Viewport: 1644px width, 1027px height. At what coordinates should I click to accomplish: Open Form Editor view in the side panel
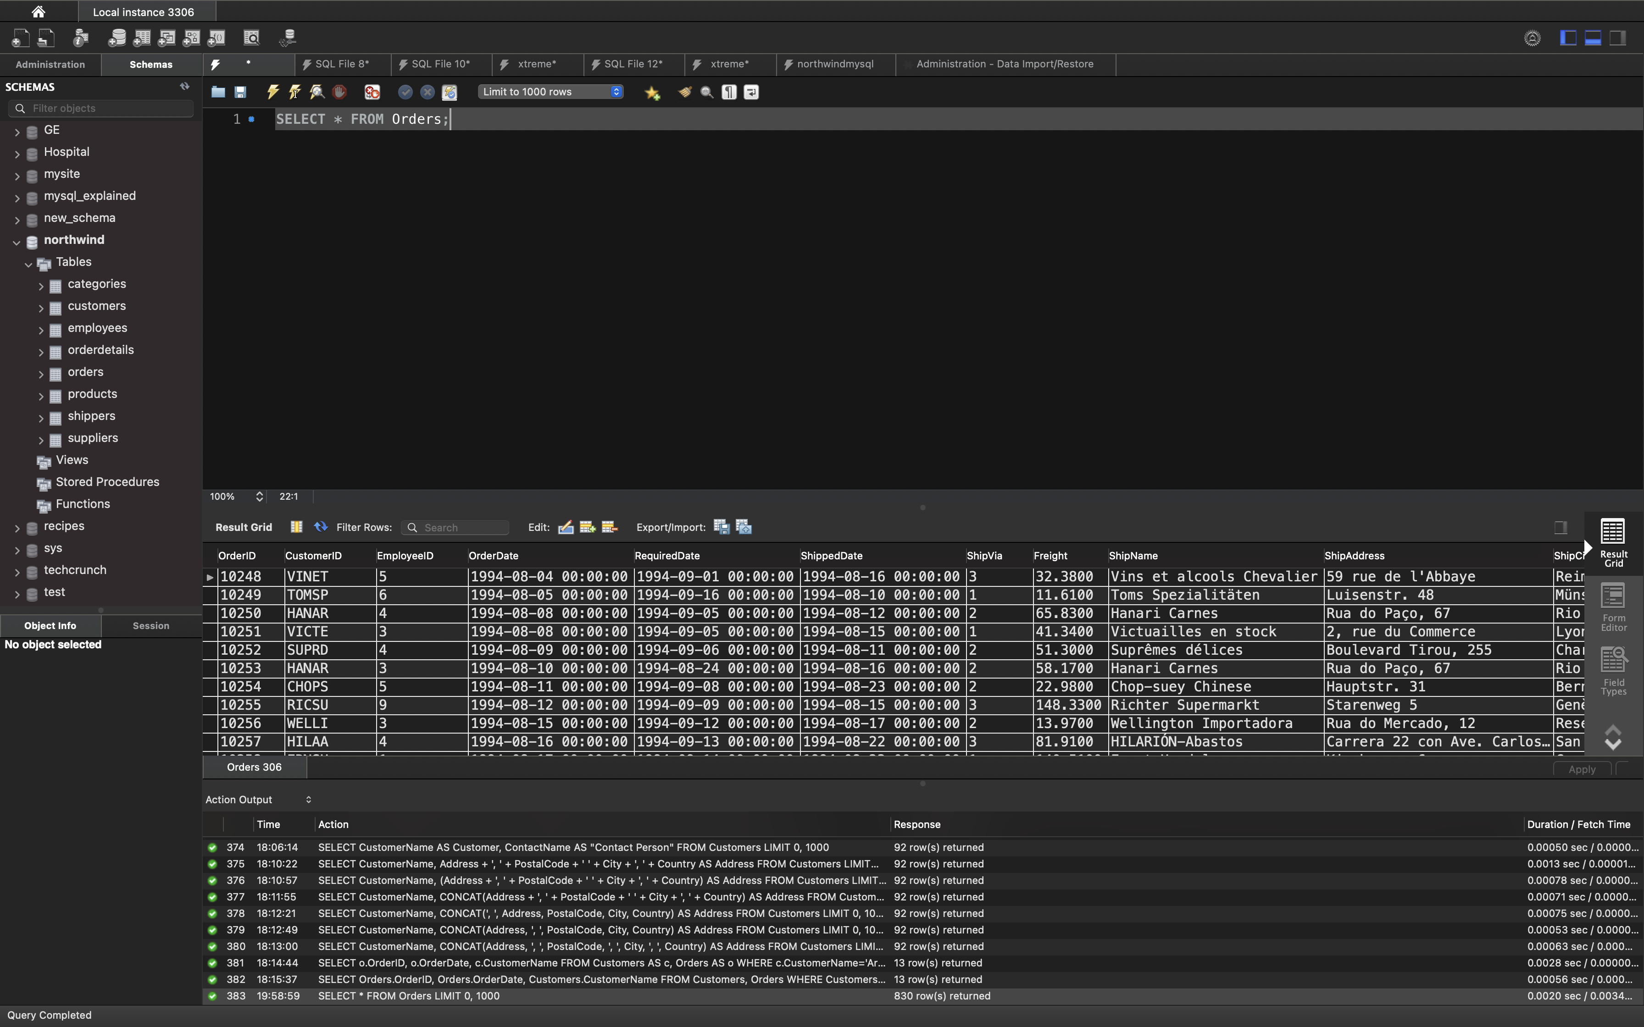click(x=1613, y=607)
